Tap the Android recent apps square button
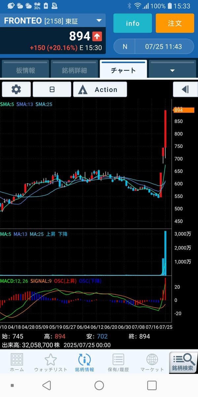Viewport: 198px width, 397px height. 152,385
